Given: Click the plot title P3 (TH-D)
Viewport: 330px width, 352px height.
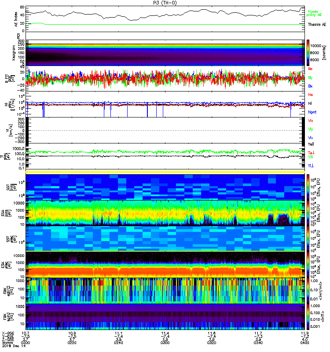Looking at the screenshot, I should 165,3.
